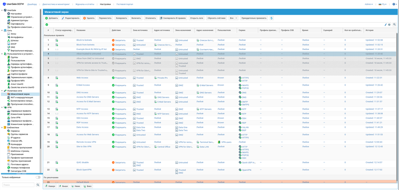Viewport: 399px width, 190px height.
Task: Click the Принудительно применить button
Action: 254,18
